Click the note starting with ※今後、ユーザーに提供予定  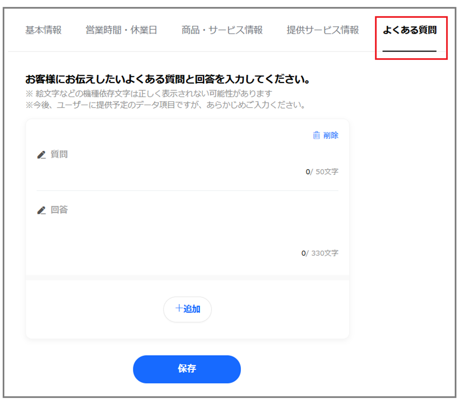165,105
